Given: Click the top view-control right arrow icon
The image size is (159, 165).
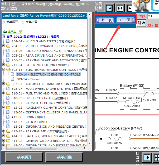Looking at the screenshot, I should pos(109,8).
